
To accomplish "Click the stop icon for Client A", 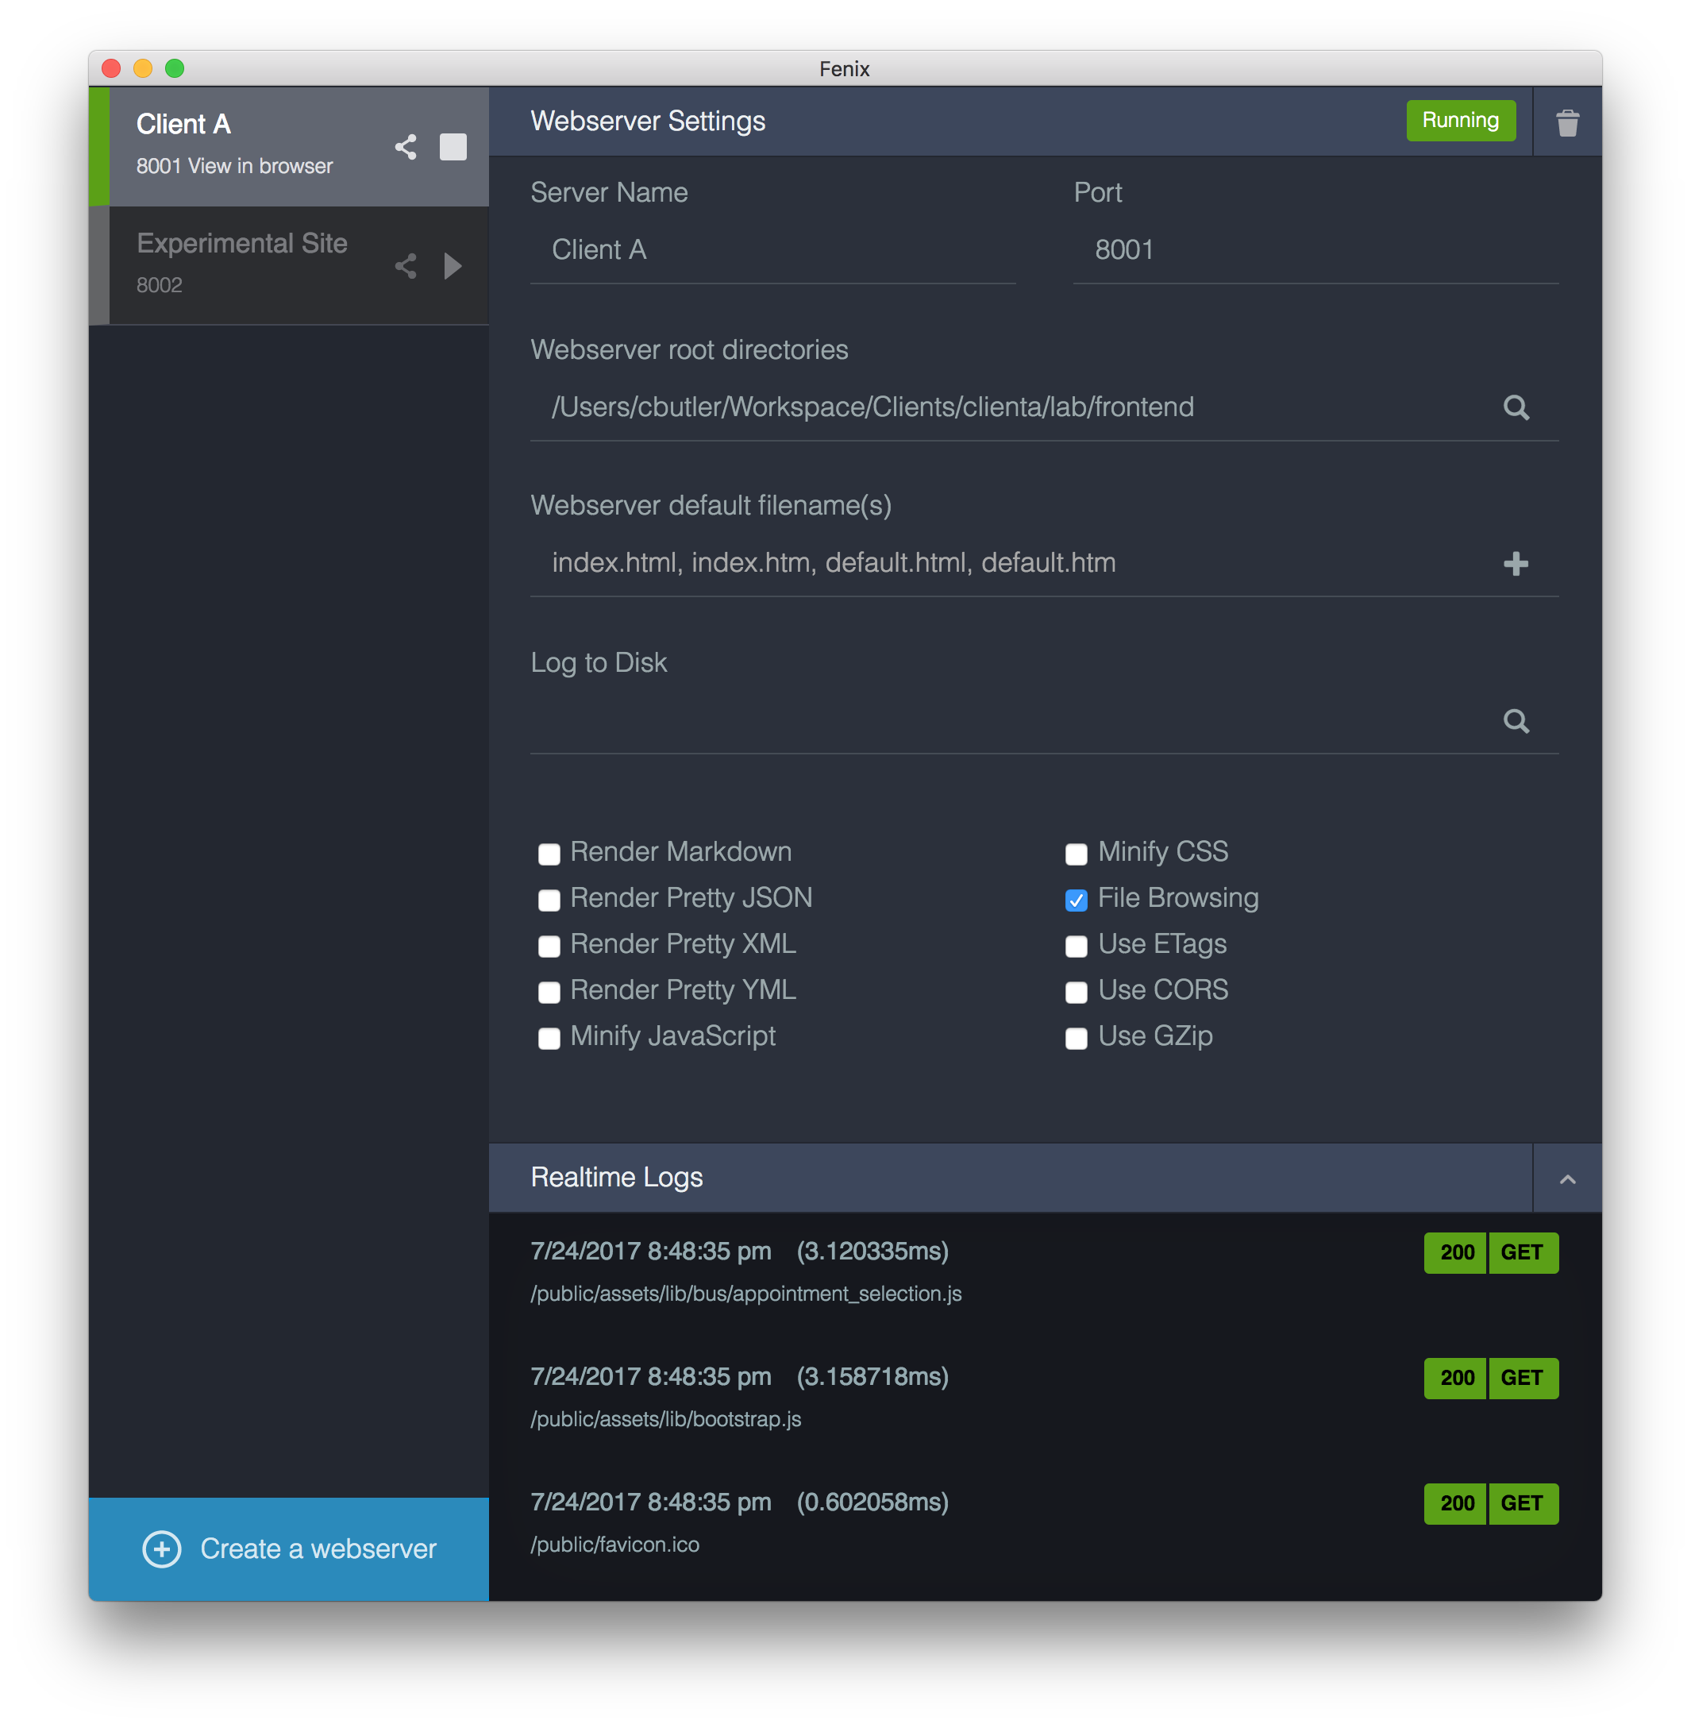I will pyautogui.click(x=454, y=144).
